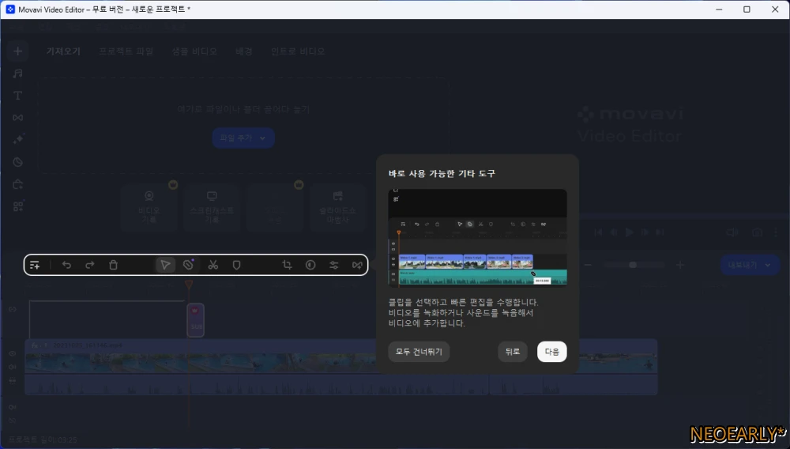Click the player volume speaker icon
The height and width of the screenshot is (449, 790).
732,232
